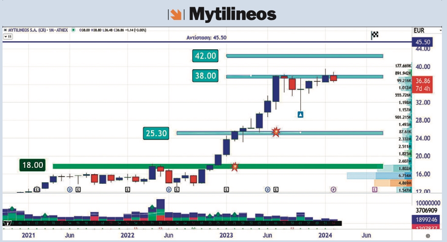Collapse the indicator legend with the 11 arrow
The height and width of the screenshot is (242, 447).
(8, 37)
